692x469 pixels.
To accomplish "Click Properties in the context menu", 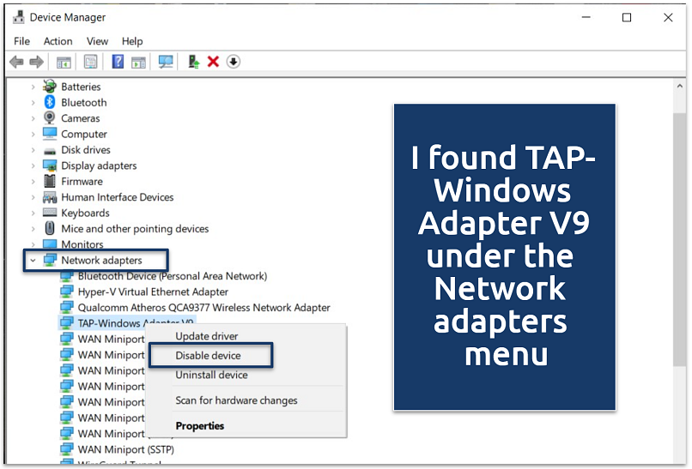I will click(x=199, y=426).
